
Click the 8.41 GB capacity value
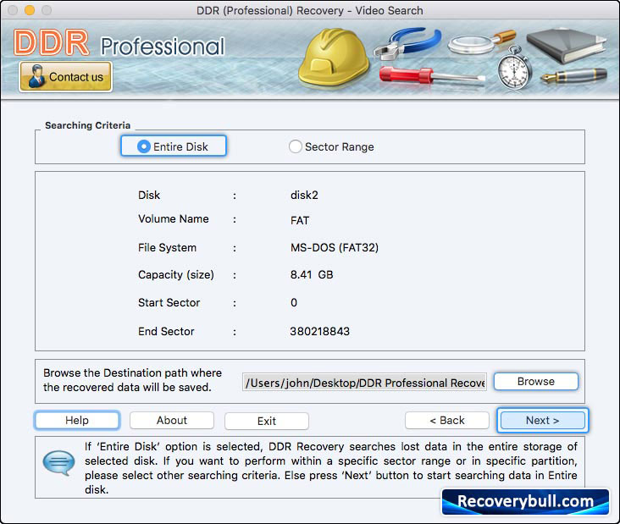(x=312, y=274)
